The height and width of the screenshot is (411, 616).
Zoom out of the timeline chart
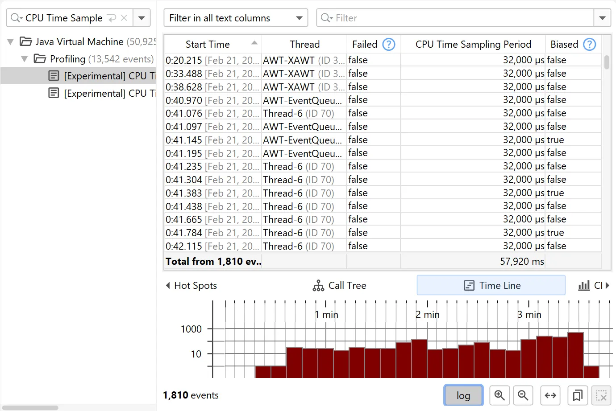523,395
